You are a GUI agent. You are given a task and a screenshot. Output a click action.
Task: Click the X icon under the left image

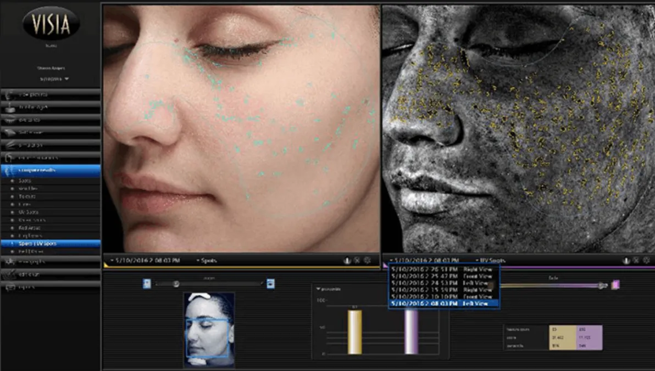[357, 260]
